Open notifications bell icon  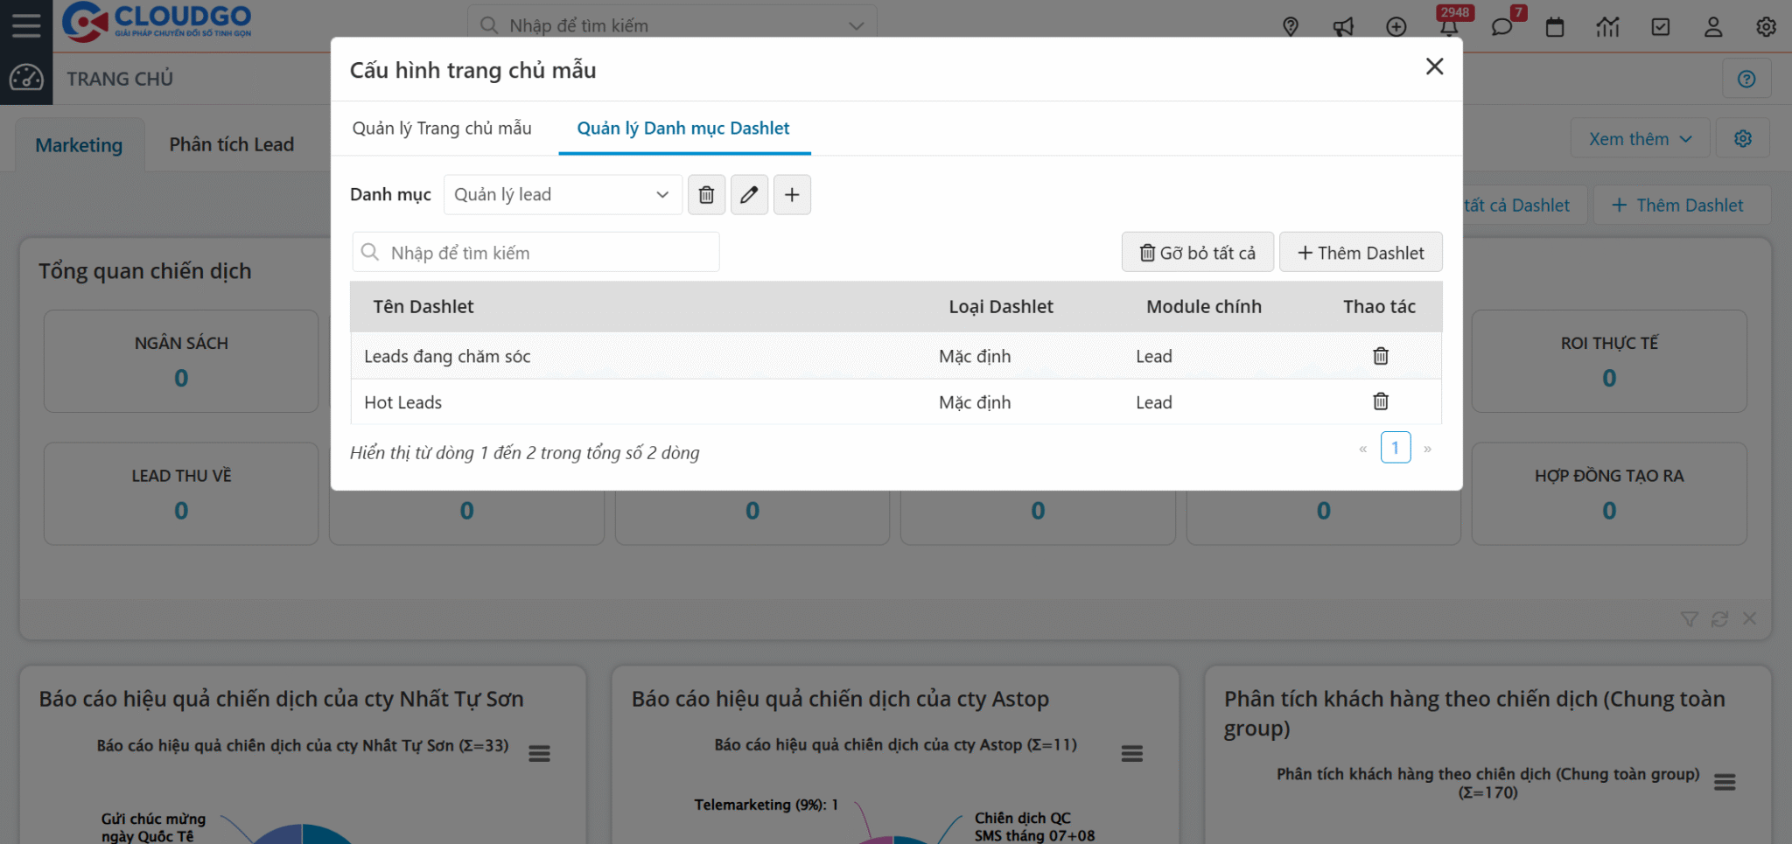tap(1449, 27)
